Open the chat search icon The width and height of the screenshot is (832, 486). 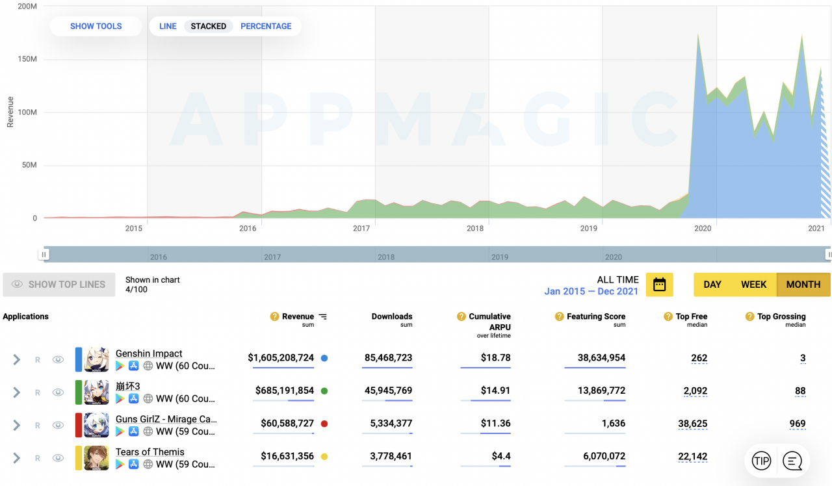(792, 461)
